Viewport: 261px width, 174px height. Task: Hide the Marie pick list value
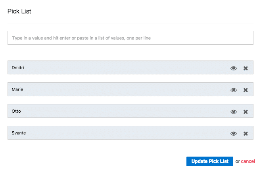coord(234,90)
